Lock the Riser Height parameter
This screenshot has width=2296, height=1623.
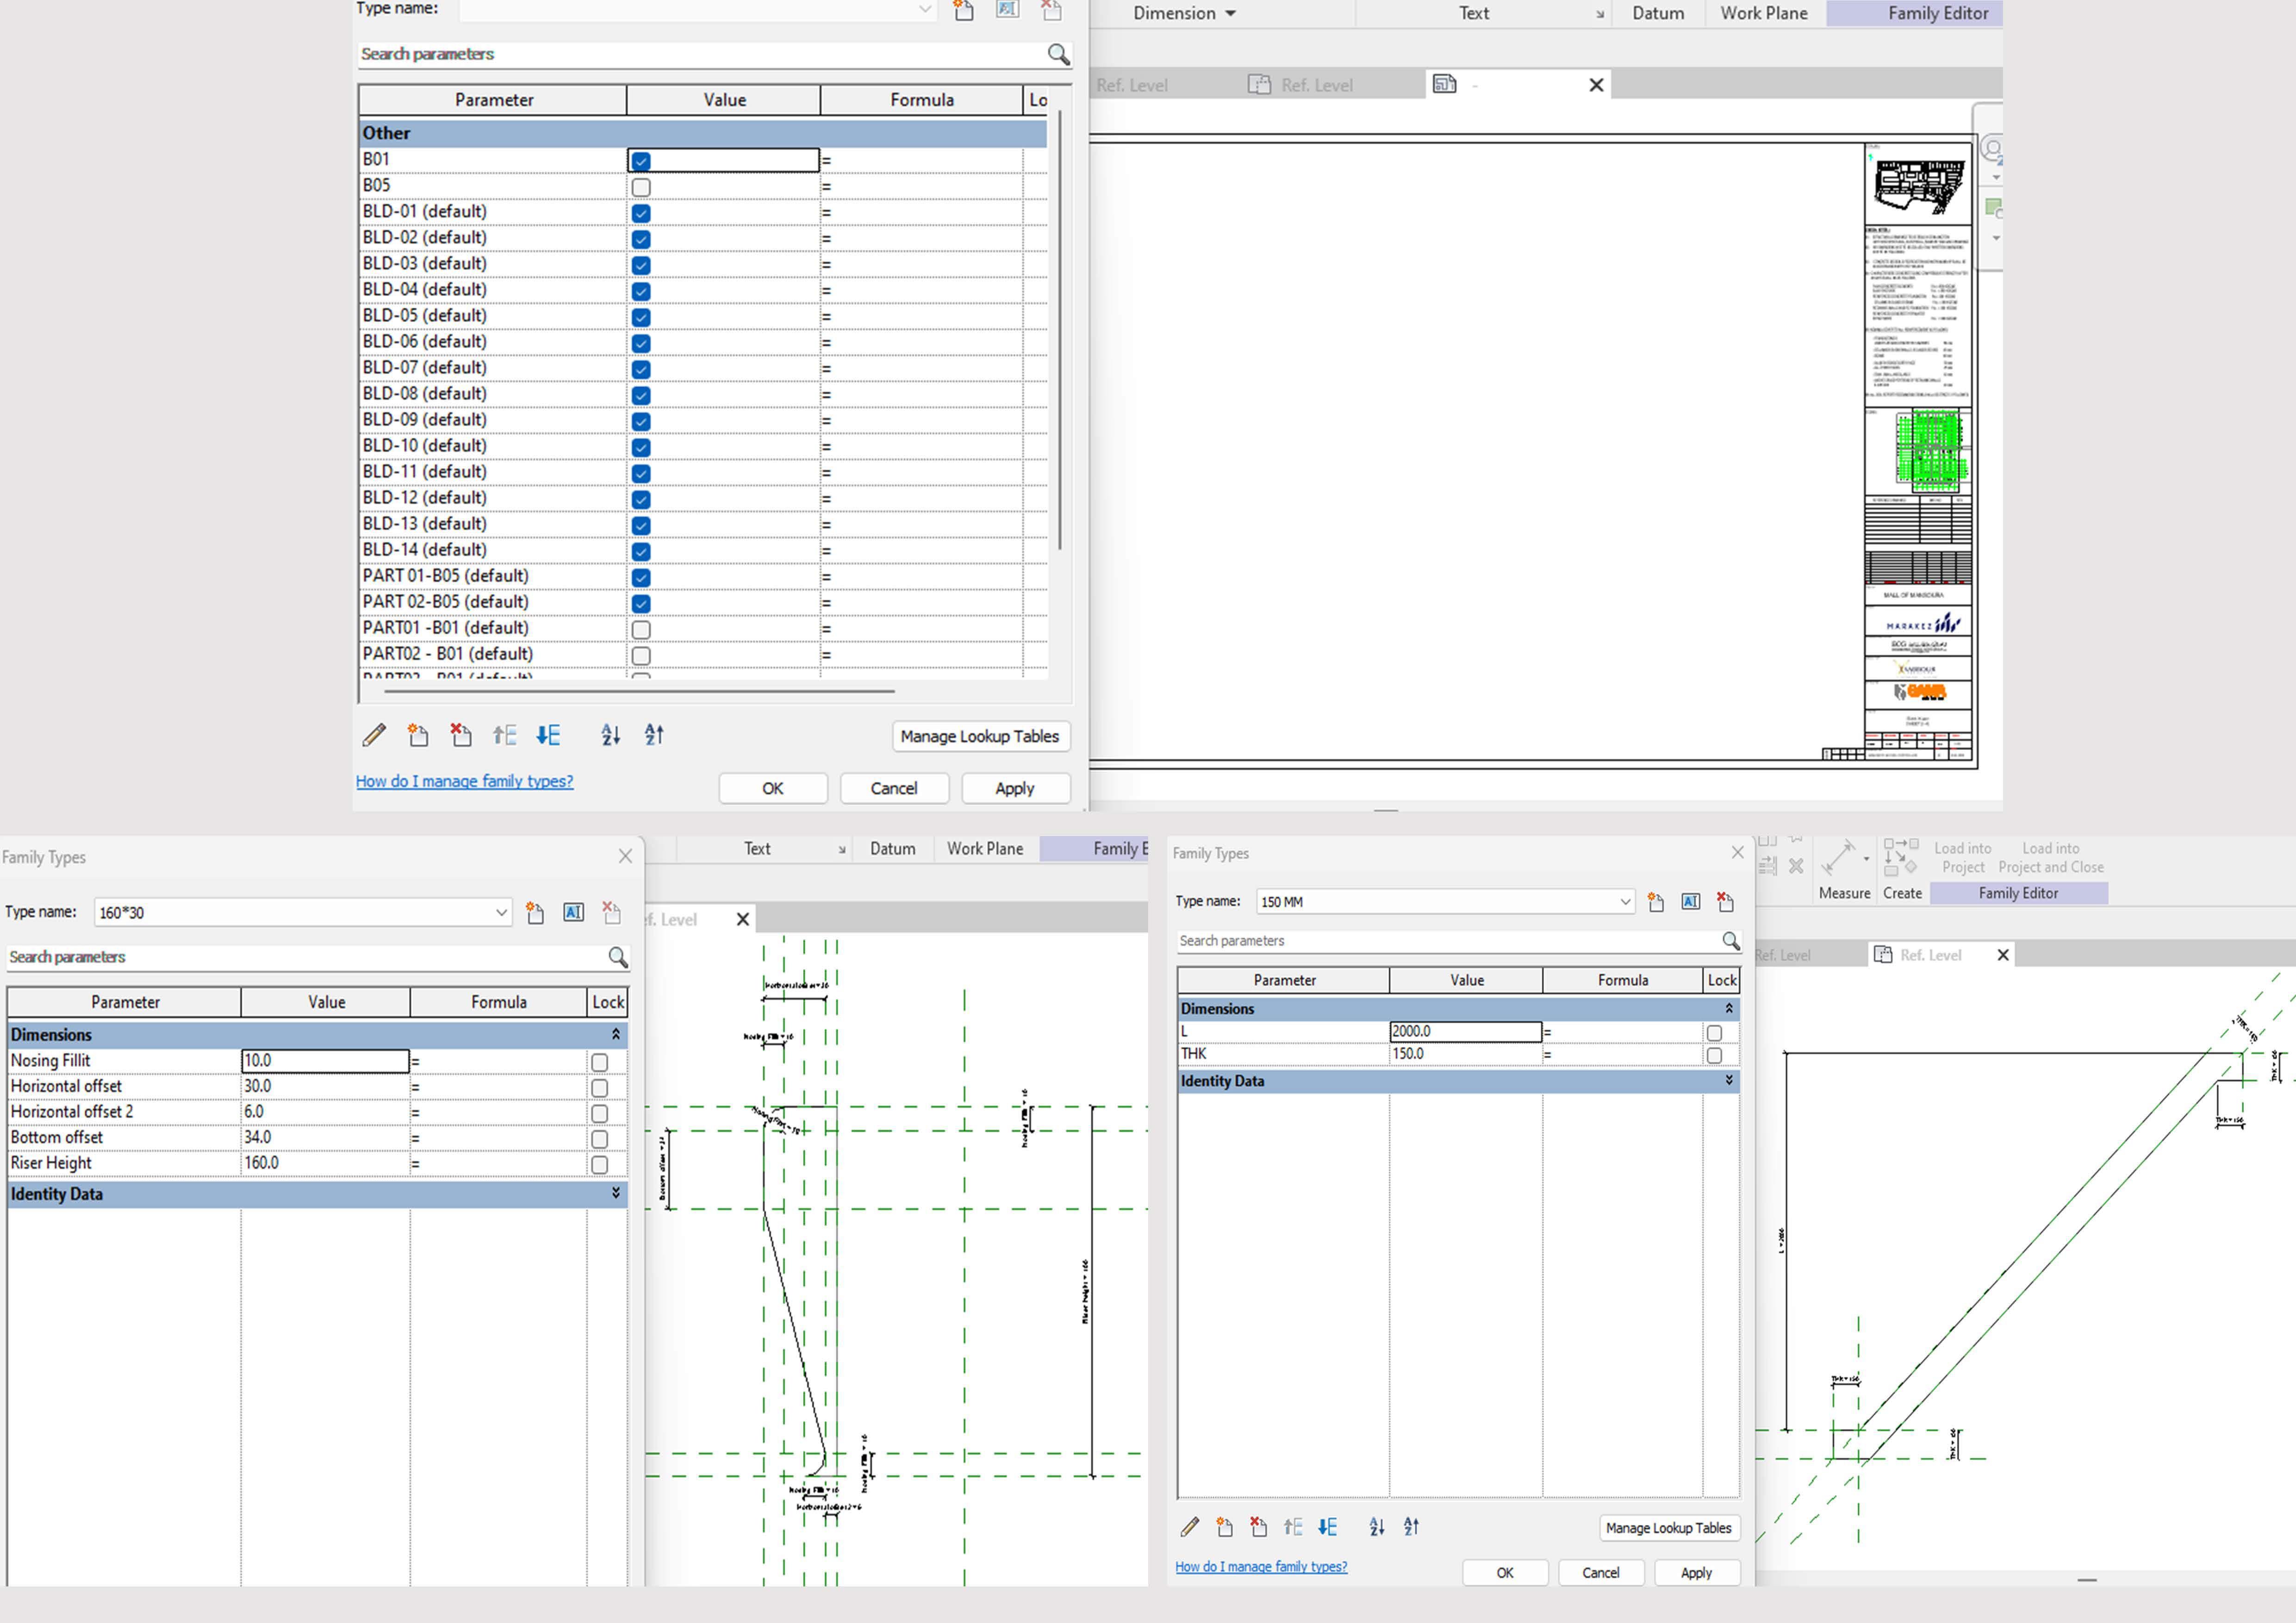[x=599, y=1165]
